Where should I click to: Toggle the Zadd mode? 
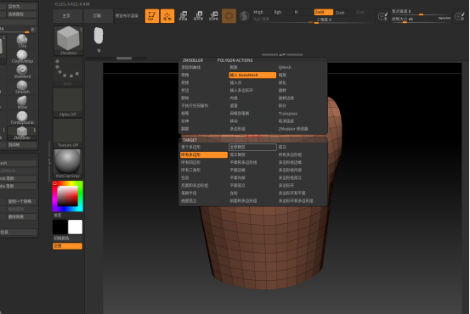[324, 12]
